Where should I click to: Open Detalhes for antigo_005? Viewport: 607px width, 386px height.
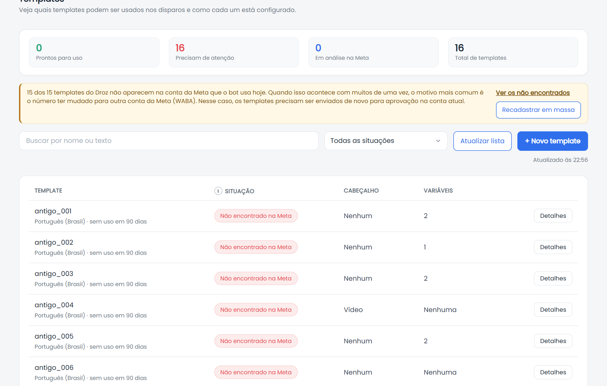tap(553, 341)
